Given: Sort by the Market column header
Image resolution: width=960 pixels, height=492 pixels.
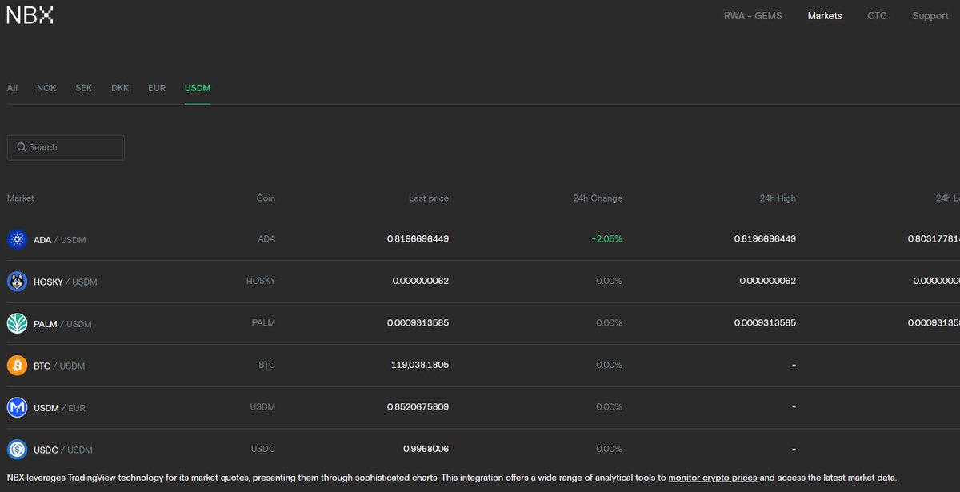Looking at the screenshot, I should (x=21, y=198).
